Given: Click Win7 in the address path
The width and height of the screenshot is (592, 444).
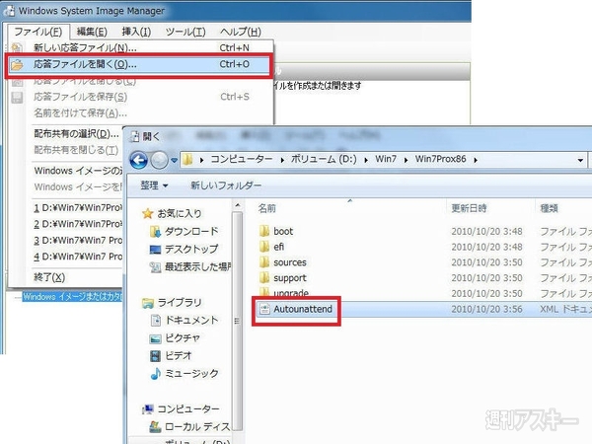Looking at the screenshot, I should click(386, 159).
